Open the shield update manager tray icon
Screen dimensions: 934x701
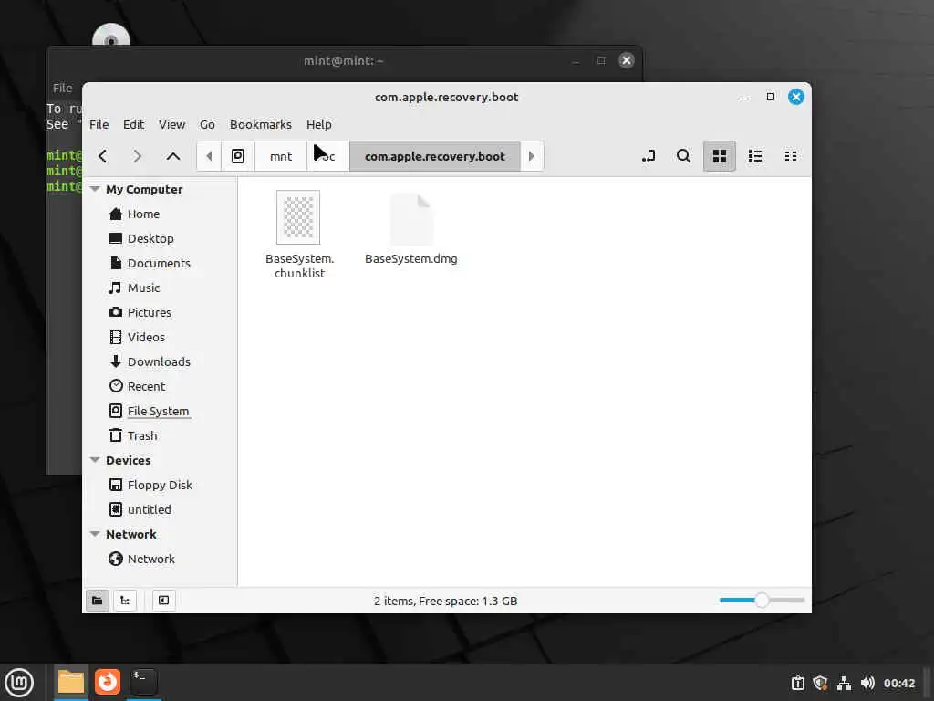820,683
